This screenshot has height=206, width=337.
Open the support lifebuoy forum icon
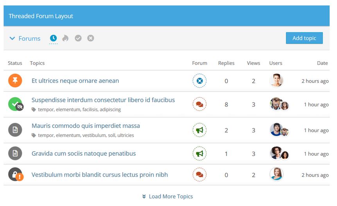click(x=199, y=81)
